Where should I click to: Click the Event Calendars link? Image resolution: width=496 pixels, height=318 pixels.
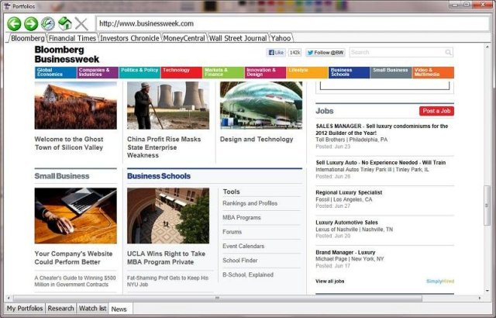pos(243,246)
